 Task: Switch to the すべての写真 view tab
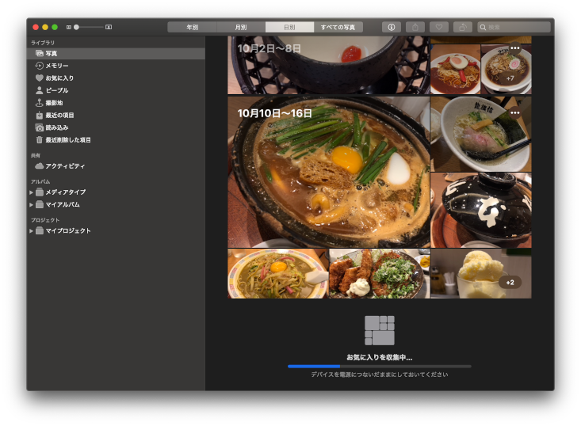point(338,27)
